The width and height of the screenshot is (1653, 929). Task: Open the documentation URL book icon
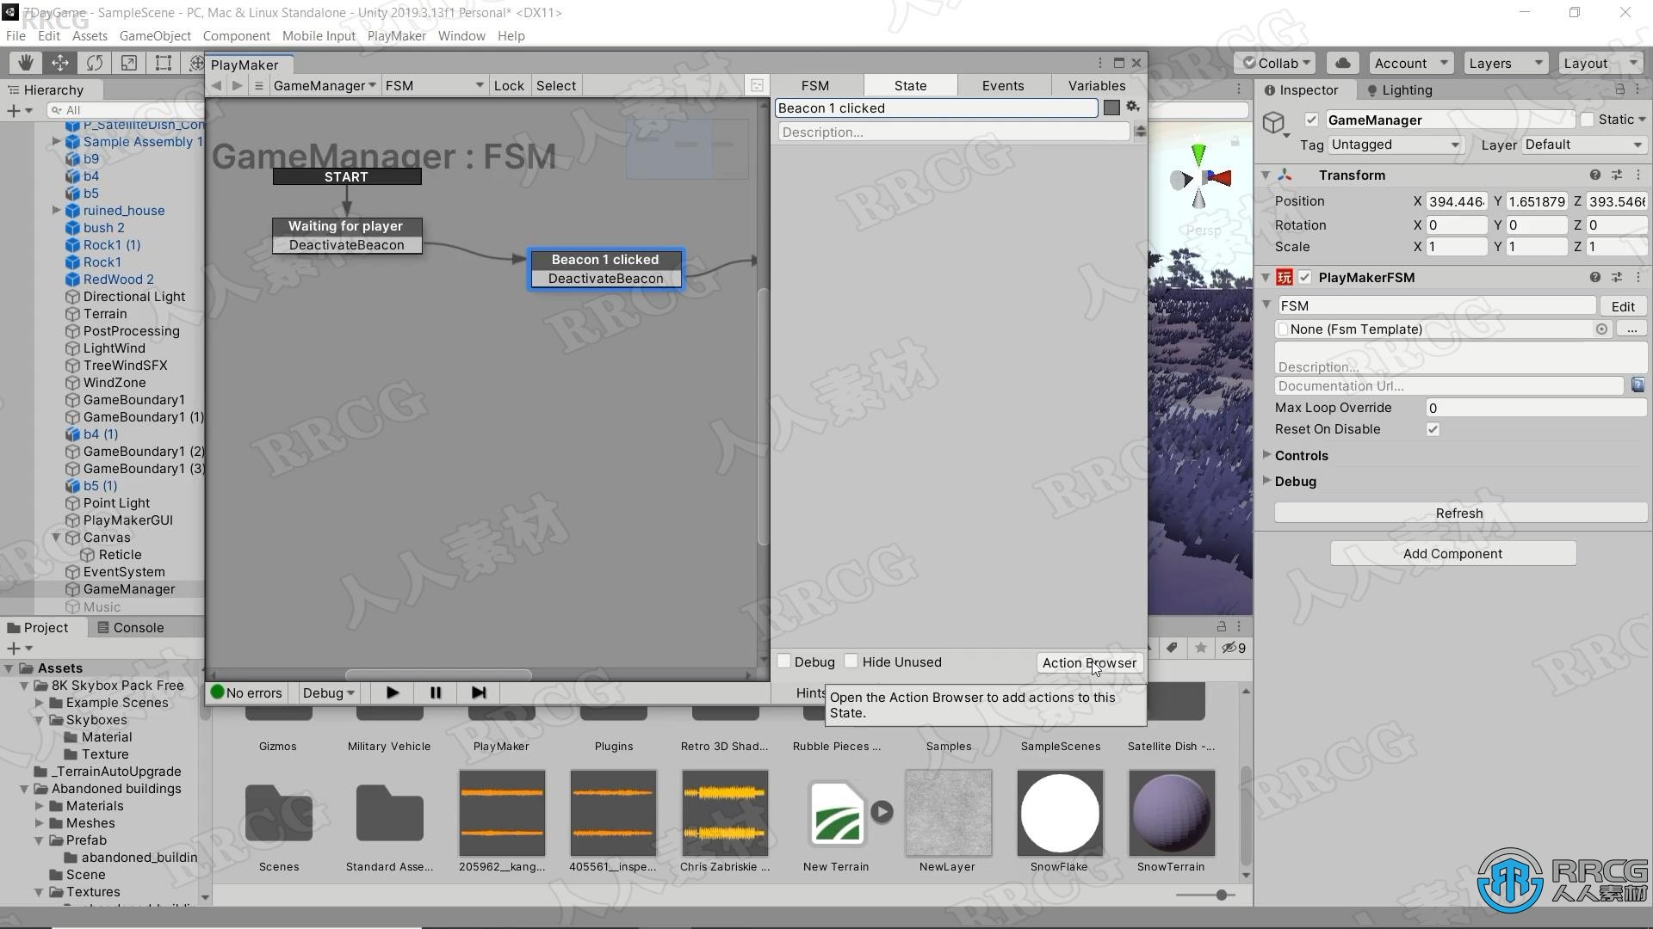1637,385
